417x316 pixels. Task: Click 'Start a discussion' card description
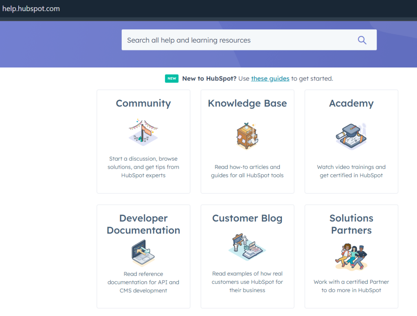pyautogui.click(x=143, y=167)
